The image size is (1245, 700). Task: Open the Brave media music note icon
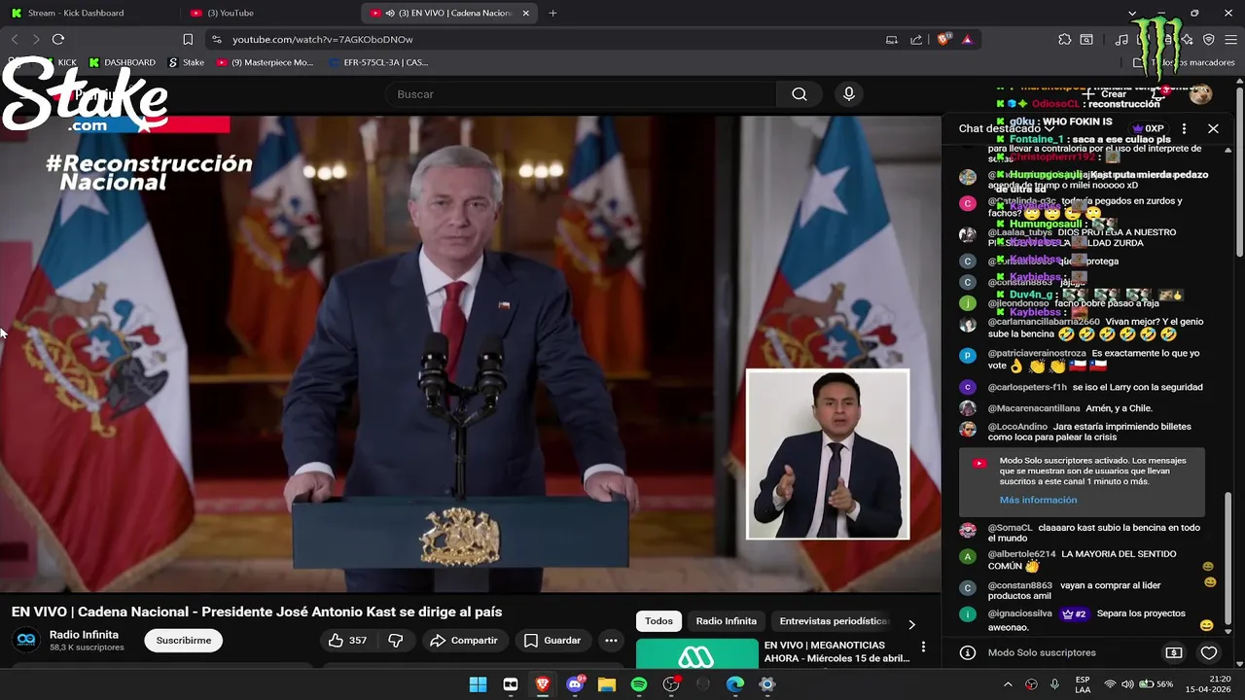pyautogui.click(x=1121, y=39)
